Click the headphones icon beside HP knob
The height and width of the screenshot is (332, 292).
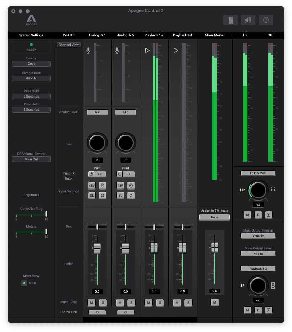(273, 189)
